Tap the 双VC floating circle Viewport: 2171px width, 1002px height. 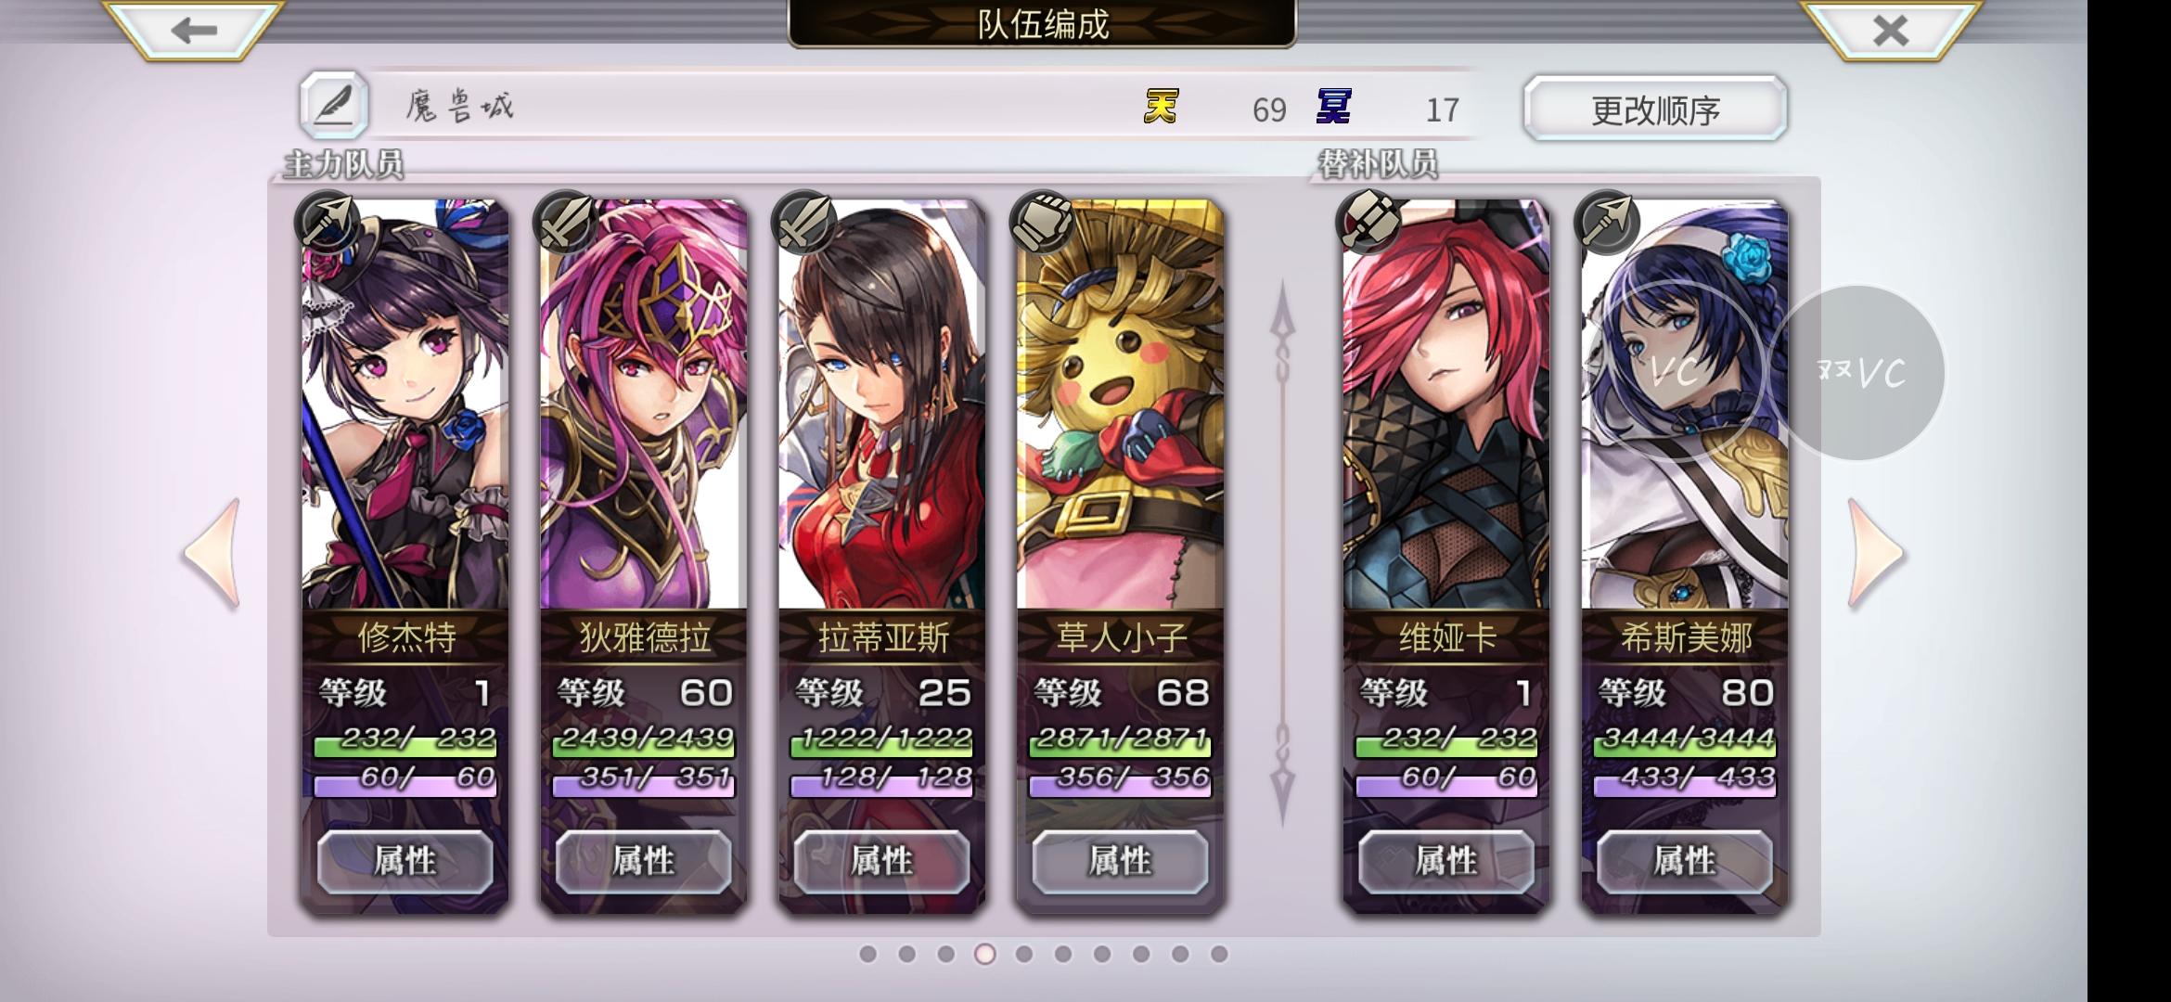[1859, 373]
